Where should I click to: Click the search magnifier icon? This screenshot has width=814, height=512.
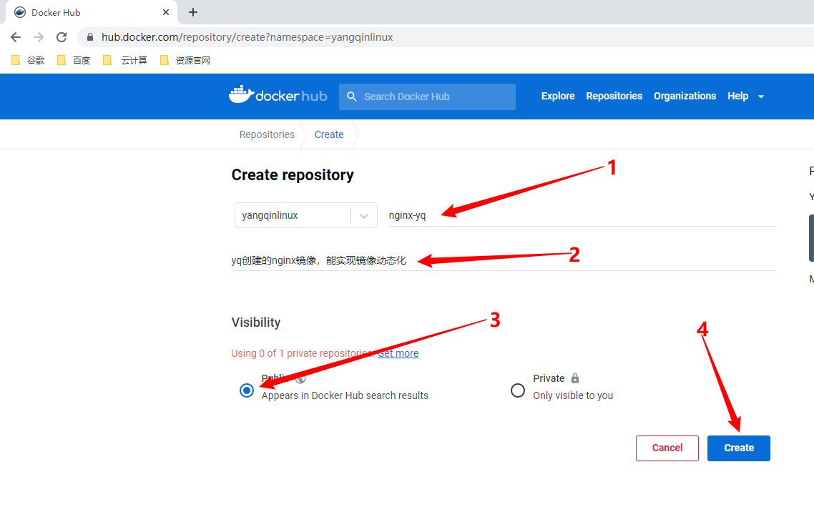(x=351, y=97)
